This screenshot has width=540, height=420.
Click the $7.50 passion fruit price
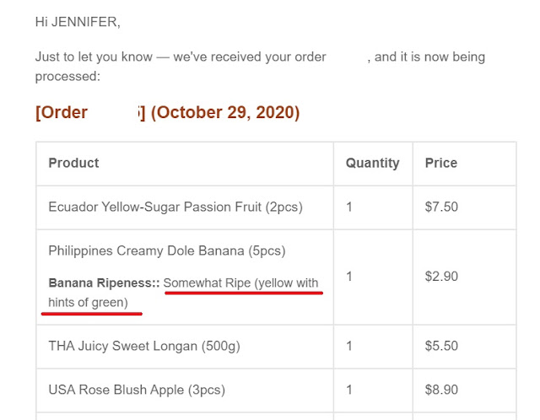tap(441, 207)
